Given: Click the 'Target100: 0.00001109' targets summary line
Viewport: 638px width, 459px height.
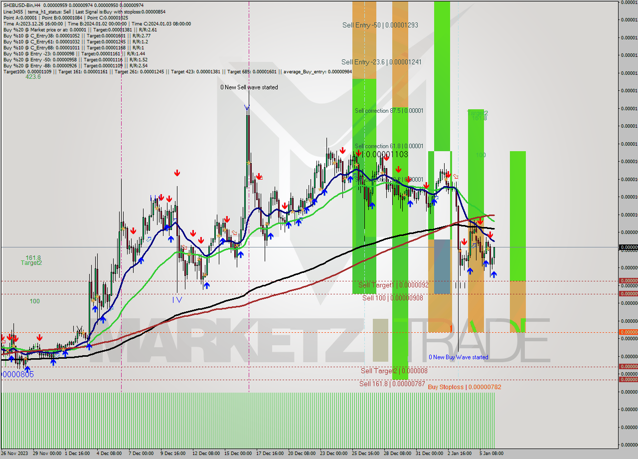Looking at the screenshot, I should pos(177,71).
